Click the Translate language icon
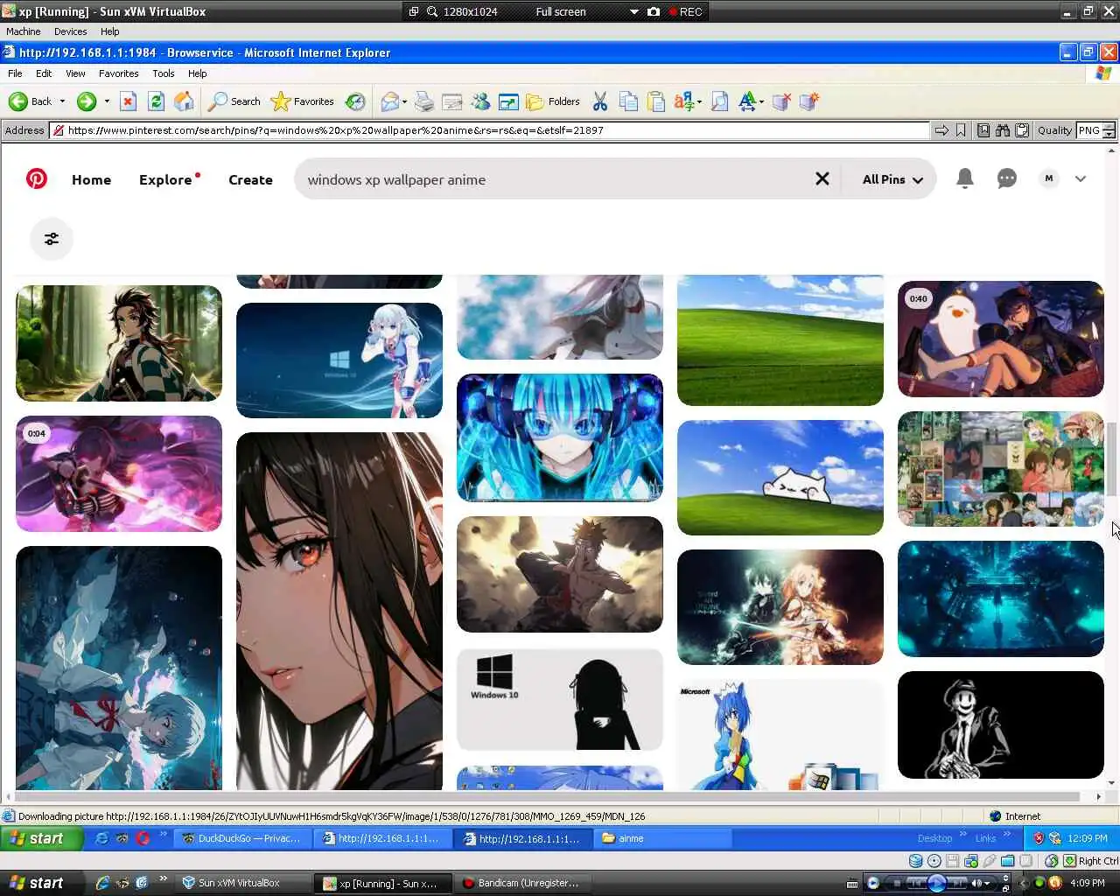The image size is (1120, 896). pos(683,101)
